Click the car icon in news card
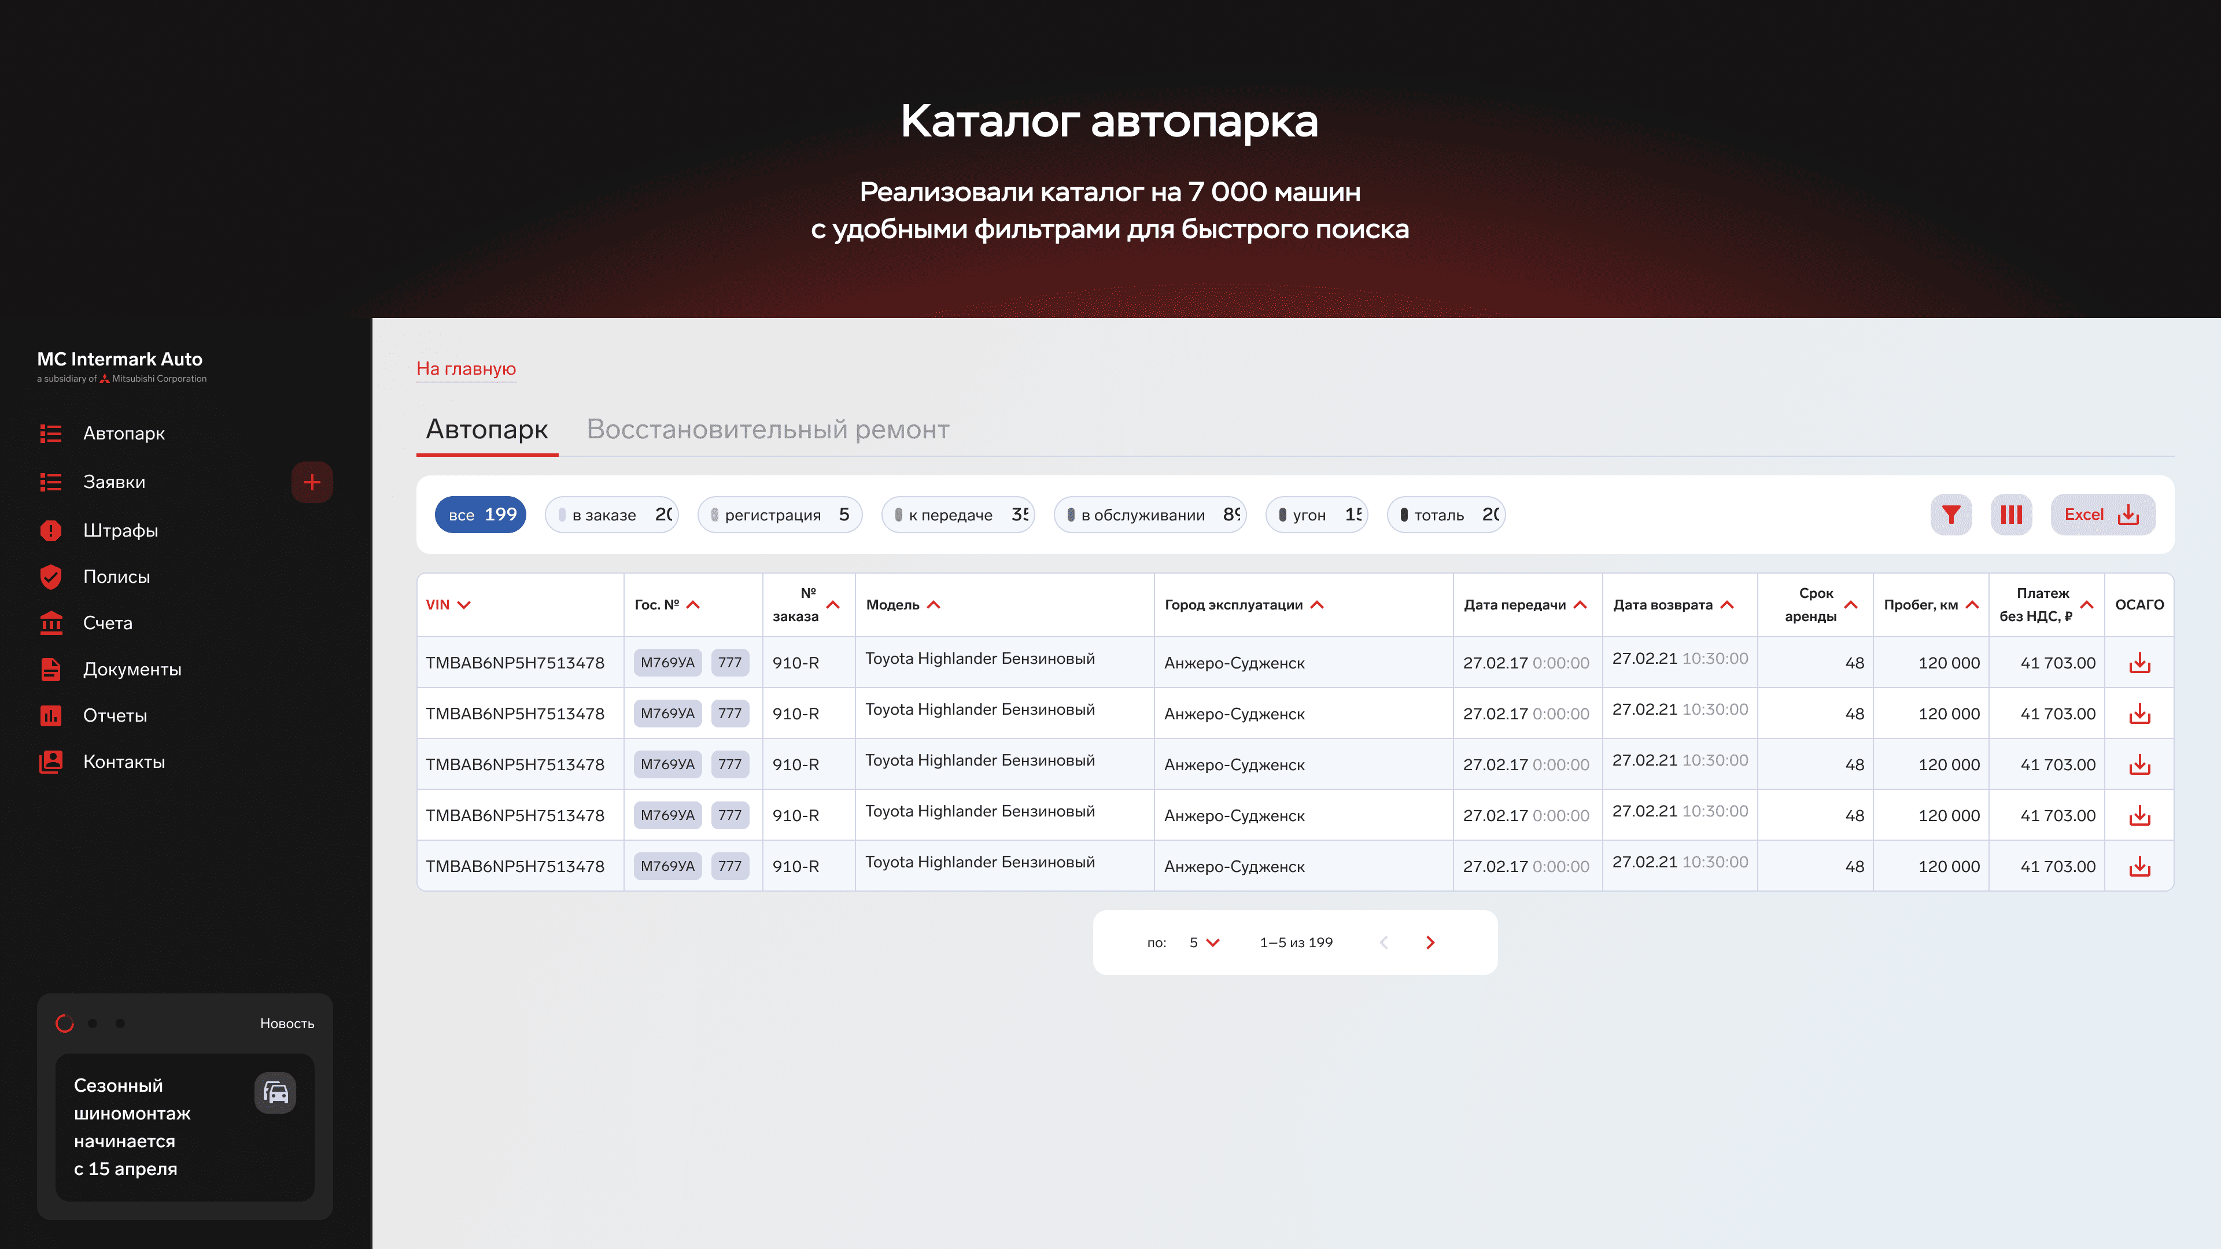2221x1249 pixels. pos(275,1093)
